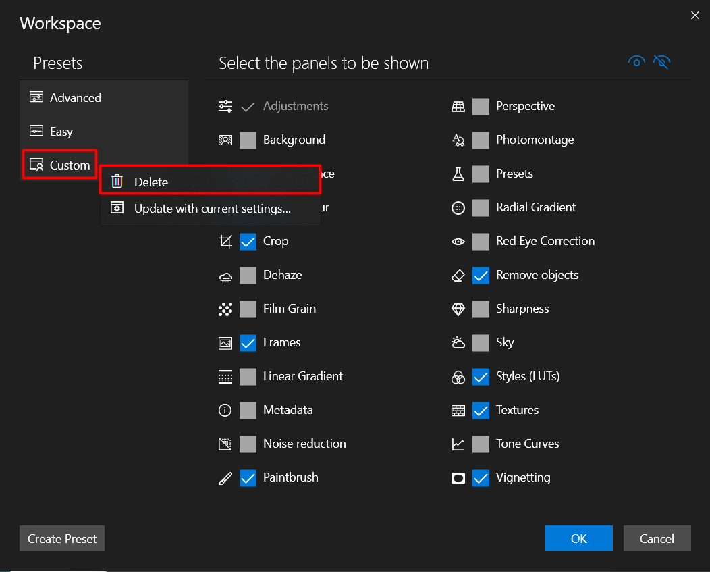710x572 pixels.
Task: Check the Sky checkbox
Action: [481, 343]
